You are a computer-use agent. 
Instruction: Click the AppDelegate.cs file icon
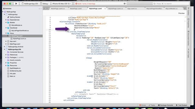point(8,68)
